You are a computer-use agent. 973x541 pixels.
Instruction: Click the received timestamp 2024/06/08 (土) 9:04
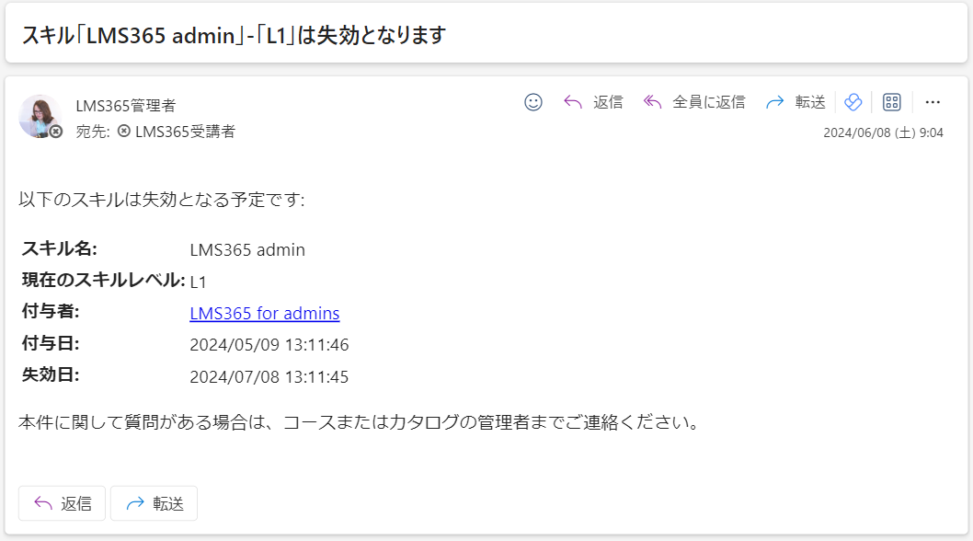(883, 132)
